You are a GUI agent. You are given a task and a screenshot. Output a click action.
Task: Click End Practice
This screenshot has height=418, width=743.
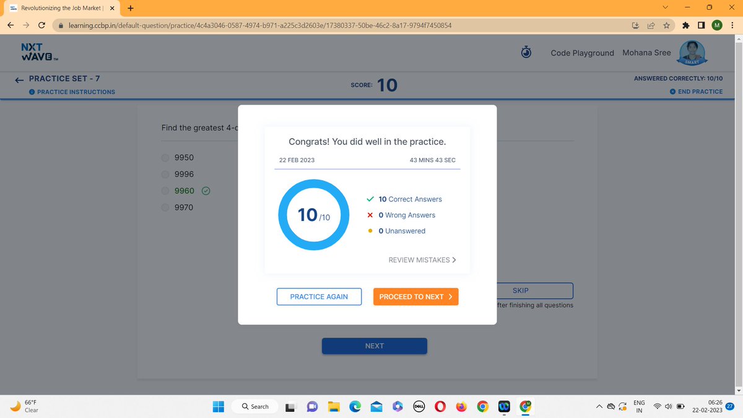click(x=696, y=92)
